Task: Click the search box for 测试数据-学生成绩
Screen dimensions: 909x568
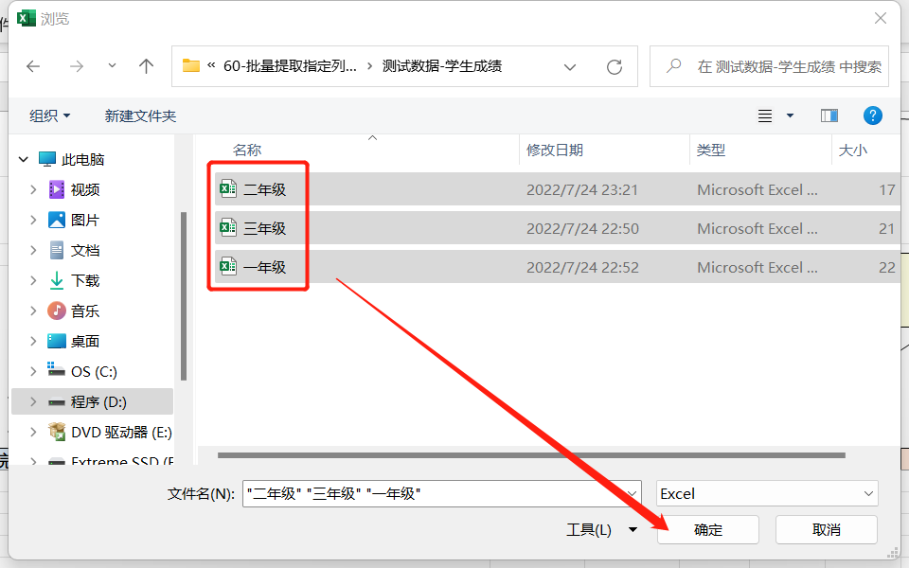Action: [769, 66]
